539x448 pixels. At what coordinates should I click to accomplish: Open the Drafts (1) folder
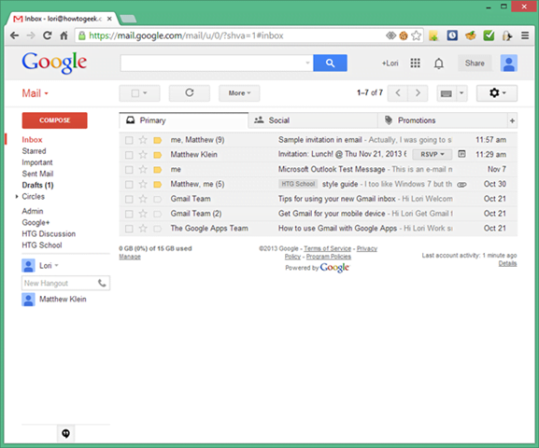coord(37,185)
